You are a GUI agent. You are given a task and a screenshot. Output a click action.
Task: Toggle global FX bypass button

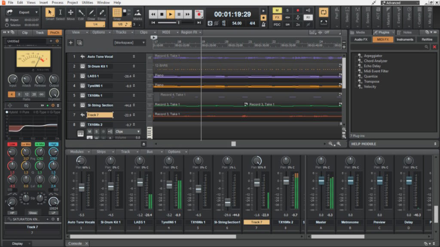pos(277,17)
